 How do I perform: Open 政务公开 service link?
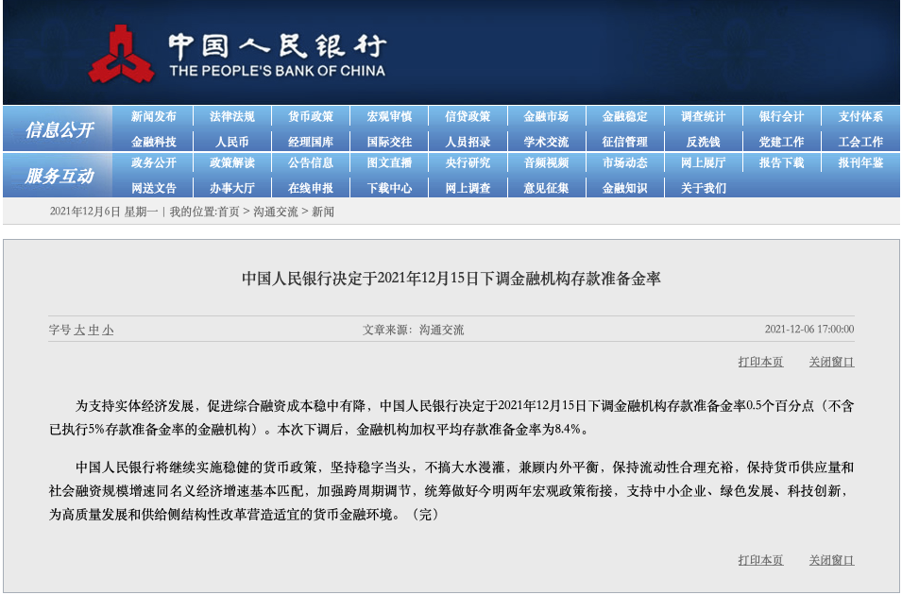point(154,162)
